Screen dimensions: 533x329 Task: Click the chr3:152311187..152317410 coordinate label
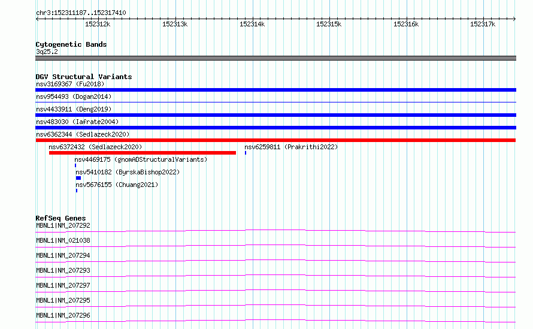pyautogui.click(x=81, y=13)
